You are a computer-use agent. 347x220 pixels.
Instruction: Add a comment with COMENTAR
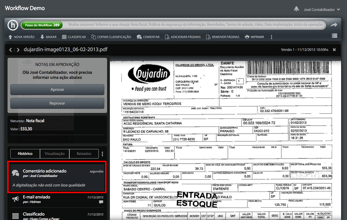coord(148,37)
